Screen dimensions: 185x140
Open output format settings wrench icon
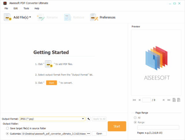tap(88, 119)
